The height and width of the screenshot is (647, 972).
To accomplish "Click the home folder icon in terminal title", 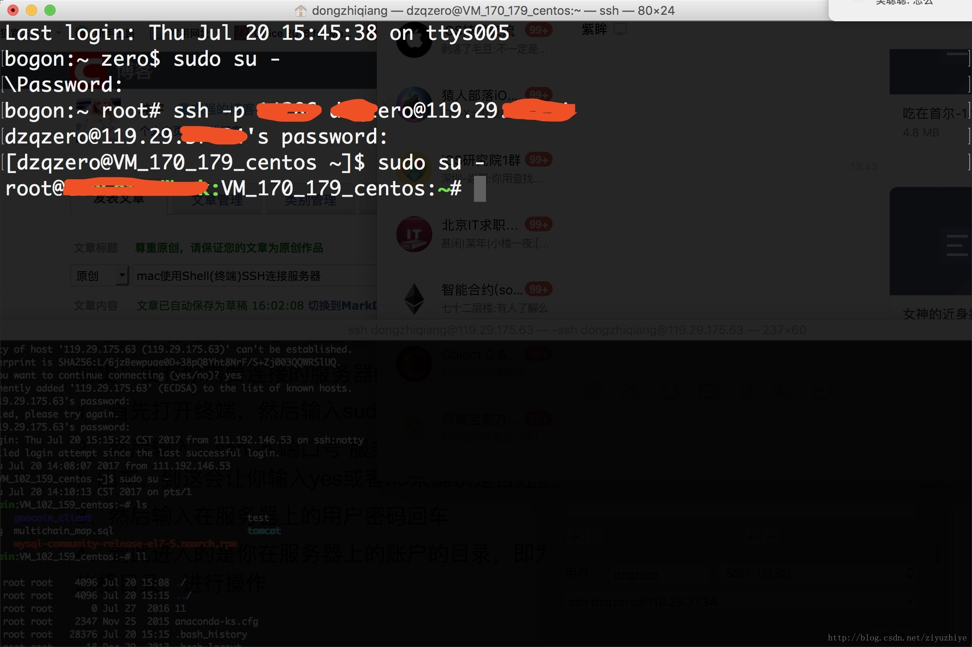I will 301,11.
